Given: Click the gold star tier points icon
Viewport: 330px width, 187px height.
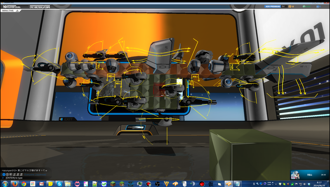Looking at the screenshot, I should coord(290,7).
